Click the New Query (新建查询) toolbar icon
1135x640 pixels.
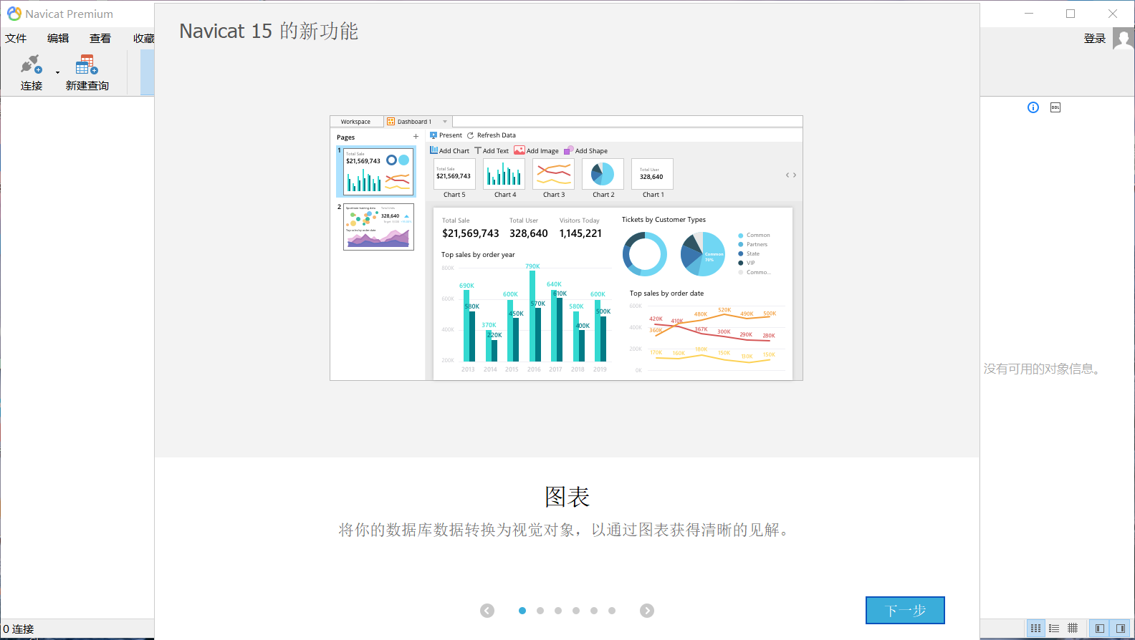(87, 64)
